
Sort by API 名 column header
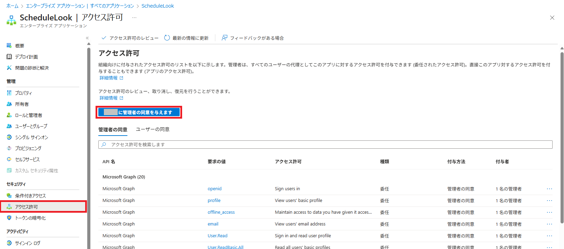coord(109,162)
